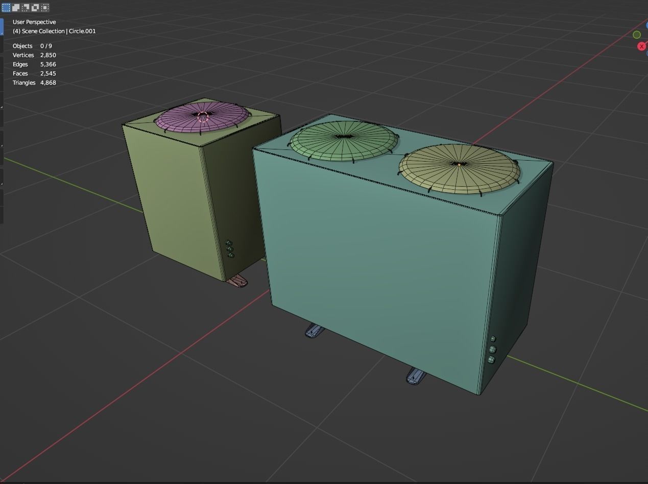
Task: Choose the Subtract Selection mode icon
Action: point(26,8)
